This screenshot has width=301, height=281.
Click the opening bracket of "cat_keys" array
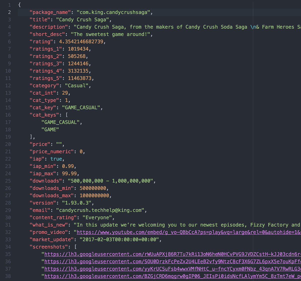pos(66,115)
